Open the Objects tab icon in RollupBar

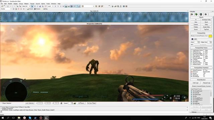192,14
